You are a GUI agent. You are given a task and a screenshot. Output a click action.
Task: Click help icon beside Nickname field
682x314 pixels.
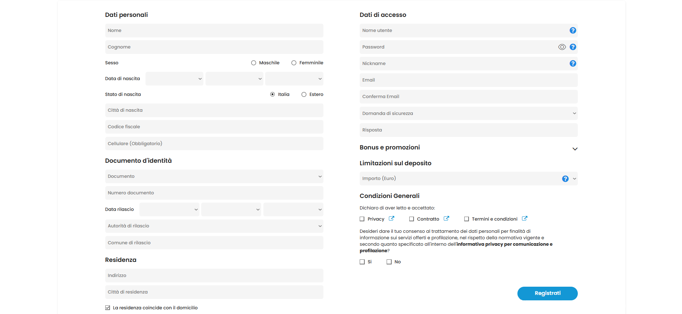point(573,64)
